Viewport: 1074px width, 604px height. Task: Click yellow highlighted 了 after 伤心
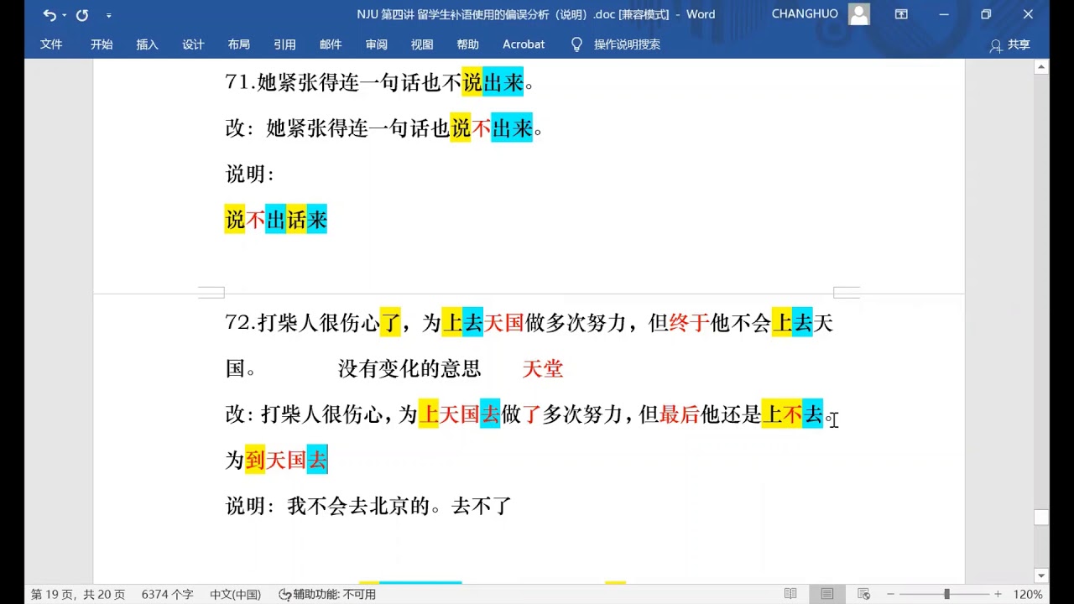(390, 322)
